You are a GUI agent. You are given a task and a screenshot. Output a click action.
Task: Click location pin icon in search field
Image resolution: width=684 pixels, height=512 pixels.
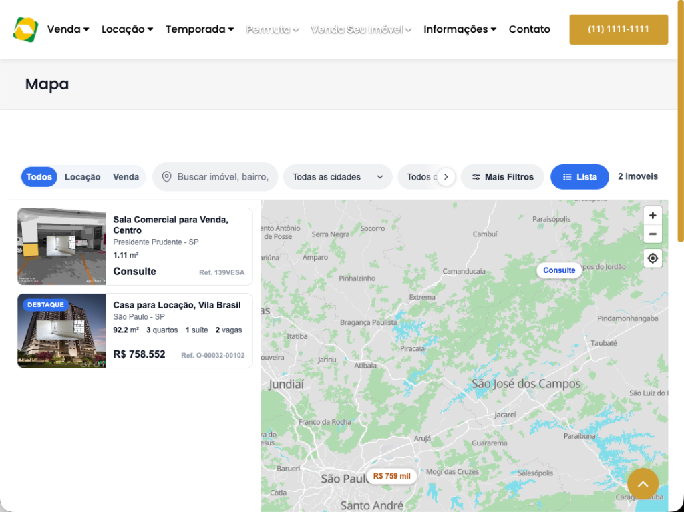166,177
